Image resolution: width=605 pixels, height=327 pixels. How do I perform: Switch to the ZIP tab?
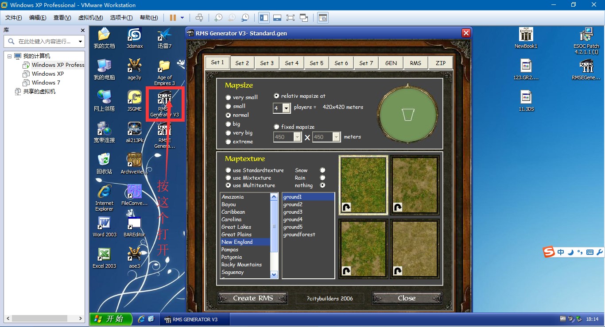pos(440,63)
